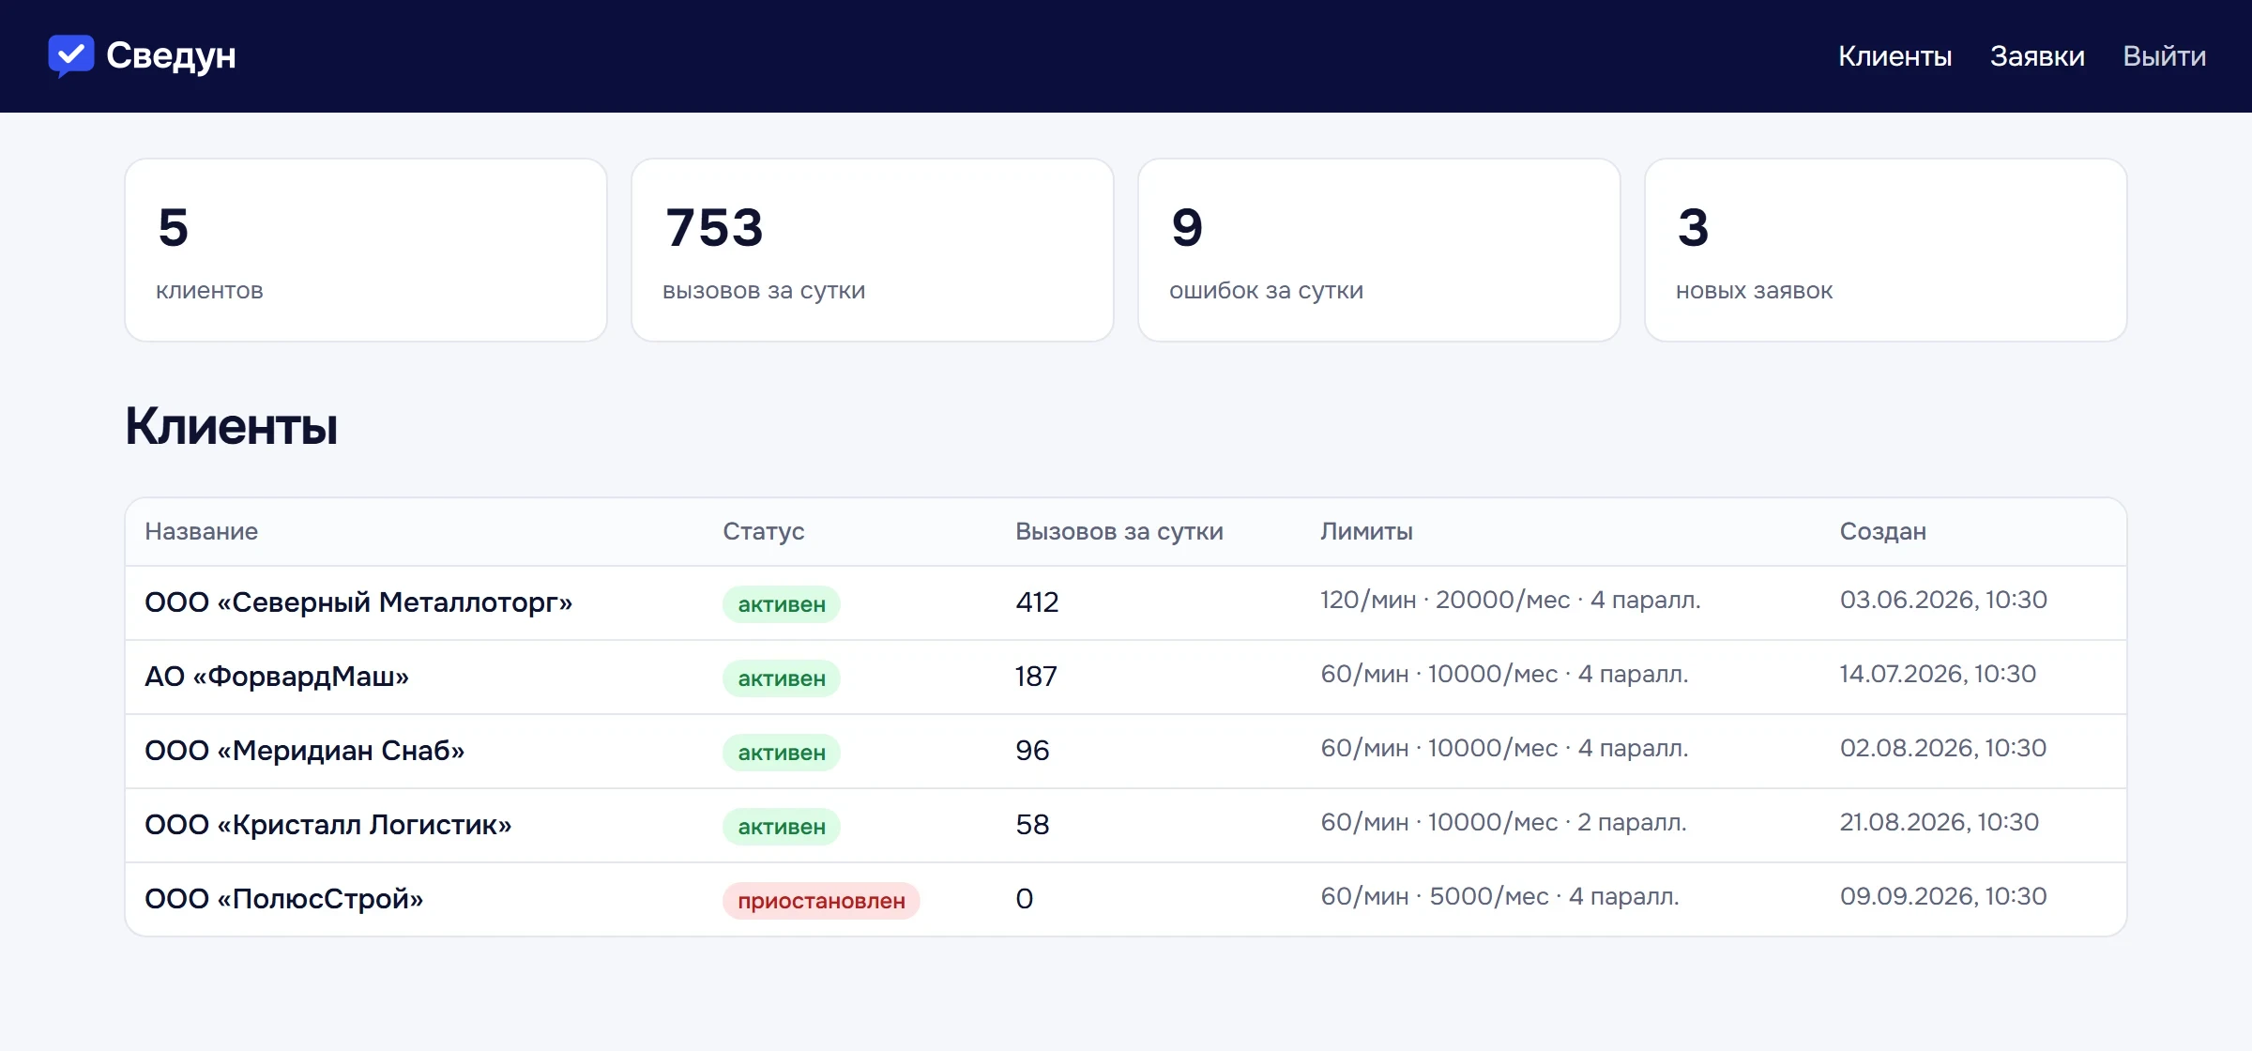Click limits «60/мин · 10000/мес · 2 паралл.»
2252x1051 pixels.
[1504, 822]
